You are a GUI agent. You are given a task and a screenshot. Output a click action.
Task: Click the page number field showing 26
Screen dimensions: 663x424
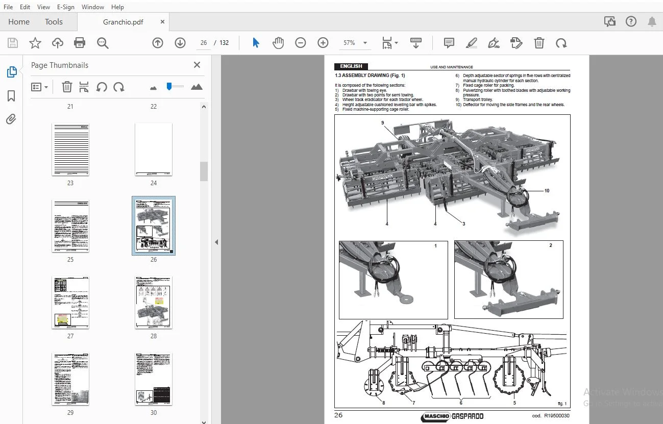click(x=203, y=43)
